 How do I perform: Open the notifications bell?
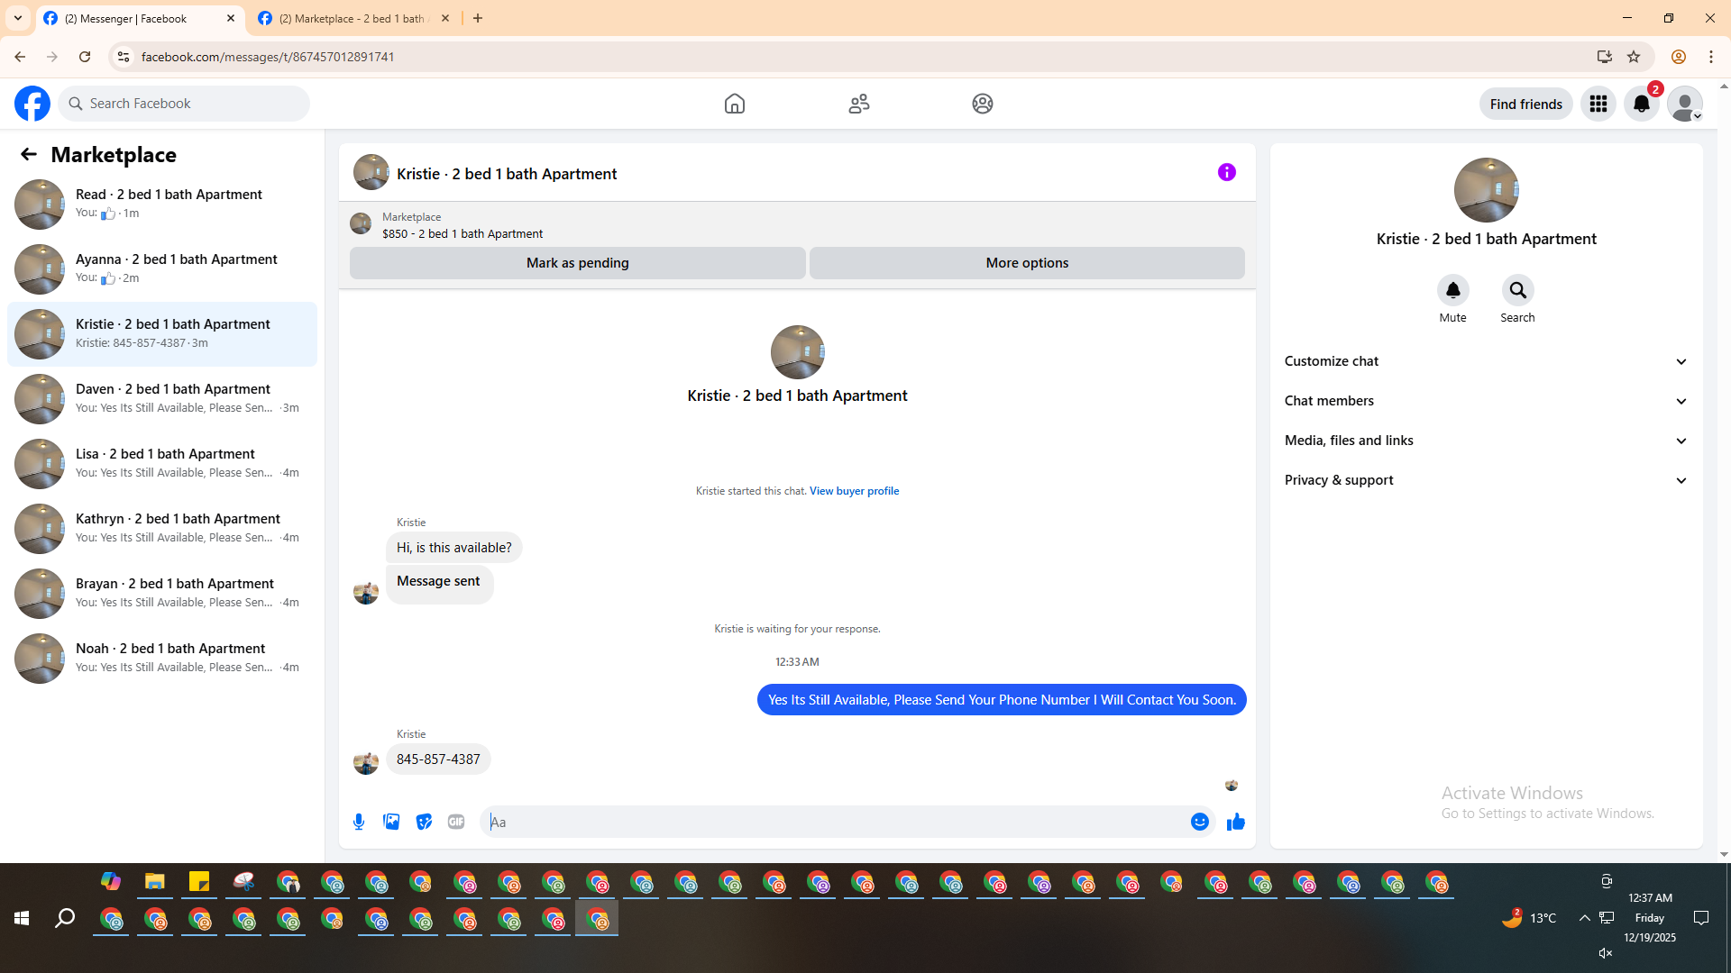point(1641,104)
